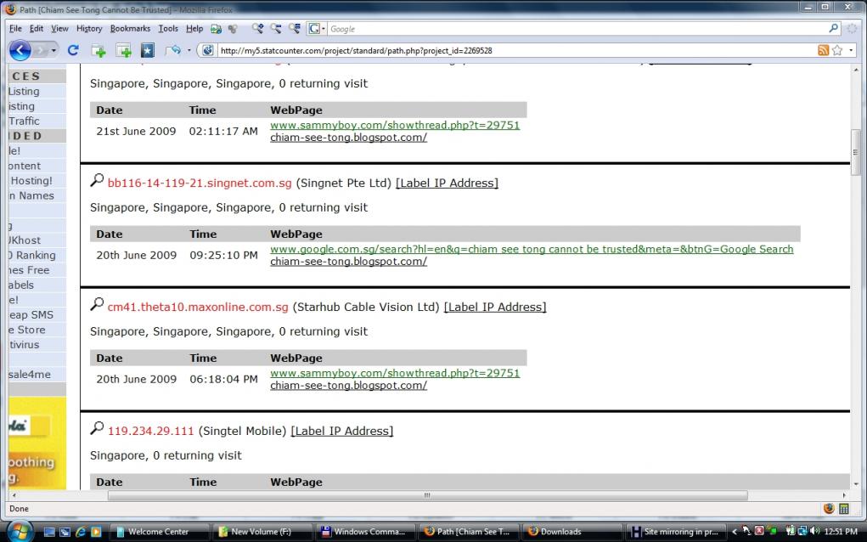
Task: Open the back/forward history dropdown arrow
Action: click(x=53, y=51)
